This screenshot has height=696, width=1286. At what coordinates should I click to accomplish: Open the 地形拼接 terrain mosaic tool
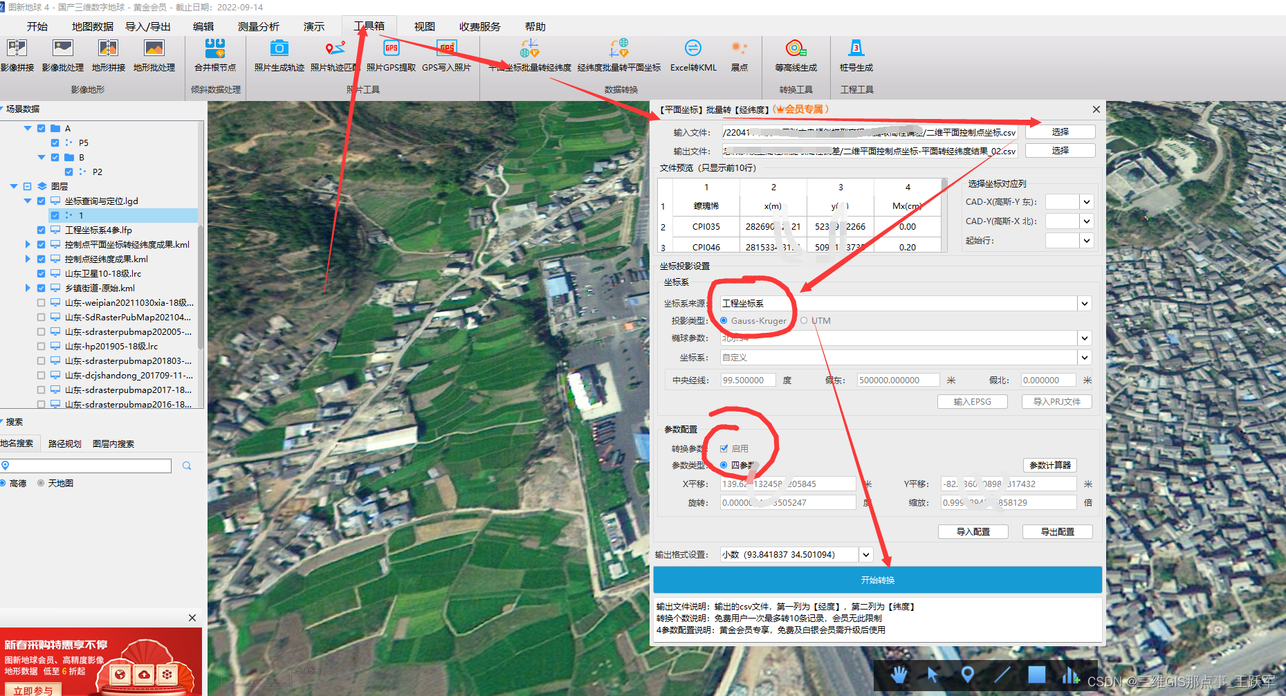(x=109, y=55)
